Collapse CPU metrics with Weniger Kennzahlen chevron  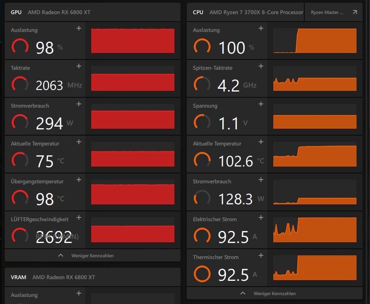coord(243,293)
